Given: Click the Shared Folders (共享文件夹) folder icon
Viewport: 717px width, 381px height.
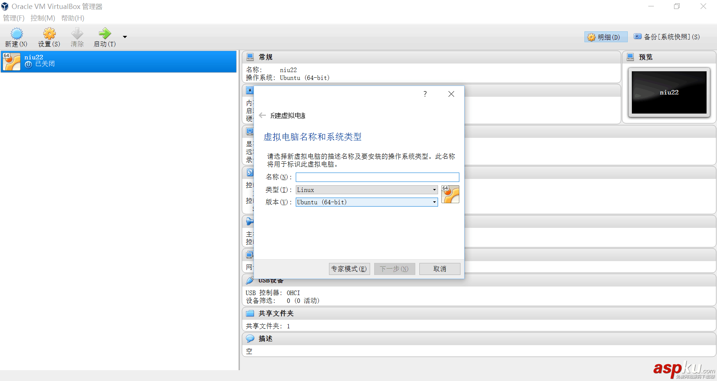Looking at the screenshot, I should [x=250, y=313].
